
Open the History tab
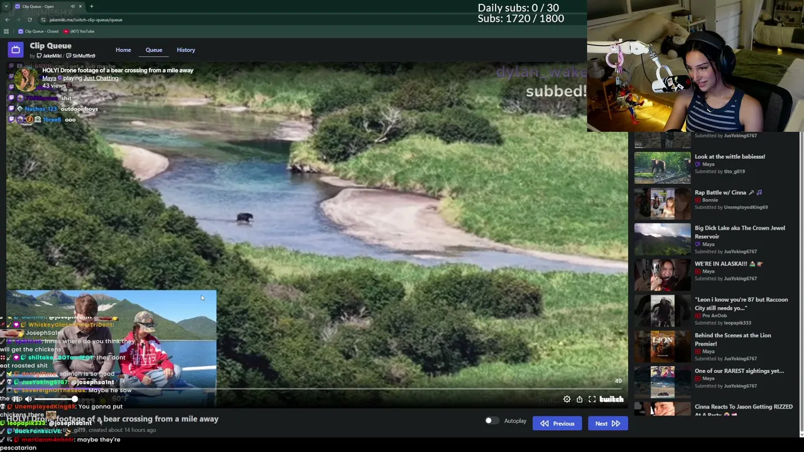point(186,50)
